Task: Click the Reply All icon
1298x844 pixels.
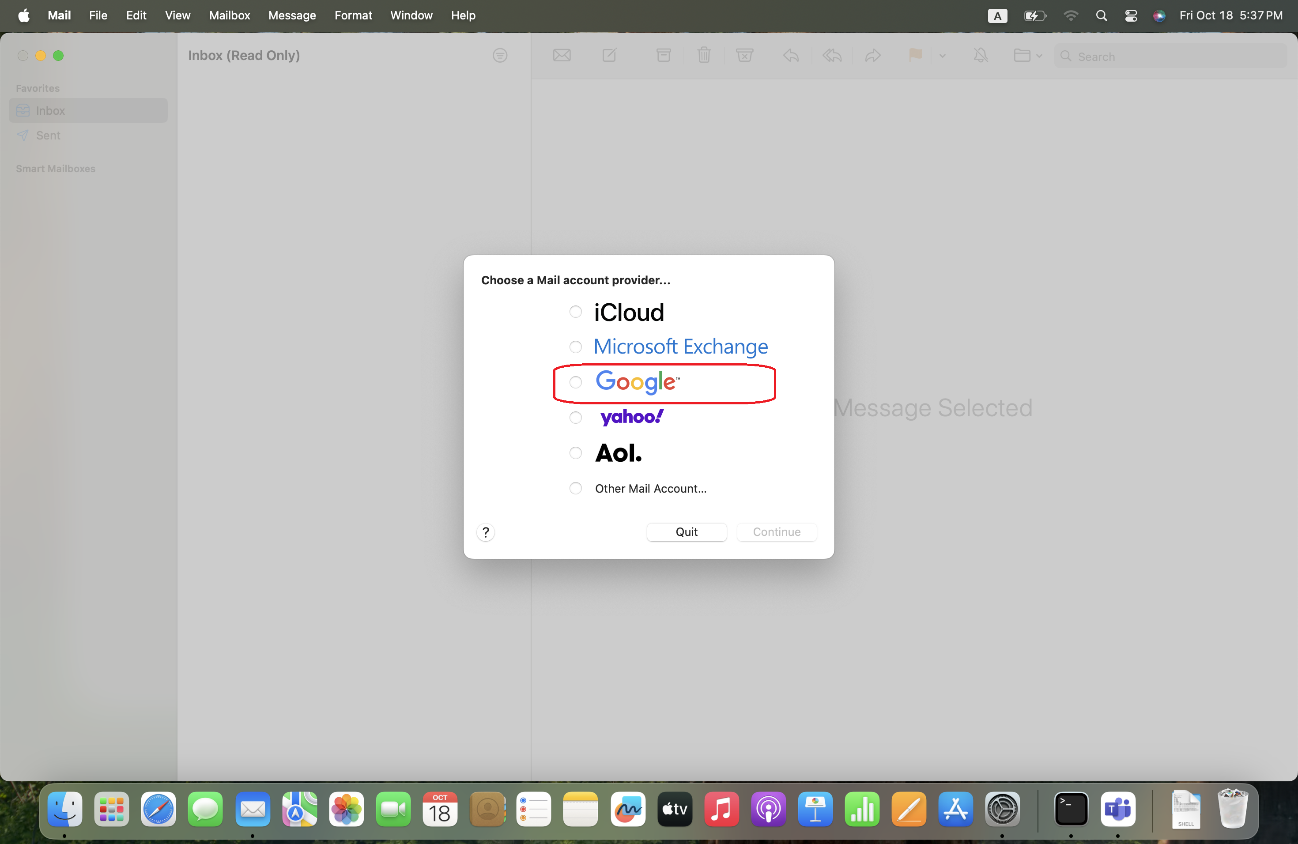Action: (832, 56)
